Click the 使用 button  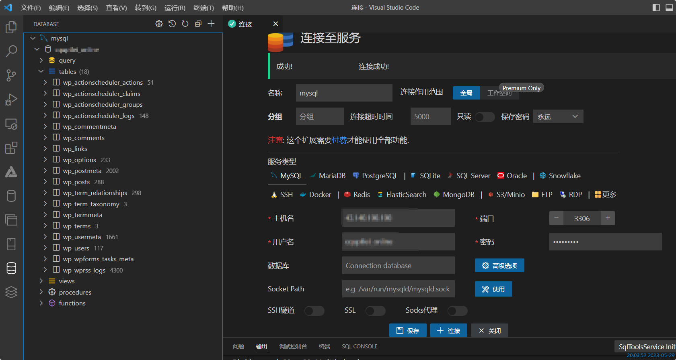[493, 289]
